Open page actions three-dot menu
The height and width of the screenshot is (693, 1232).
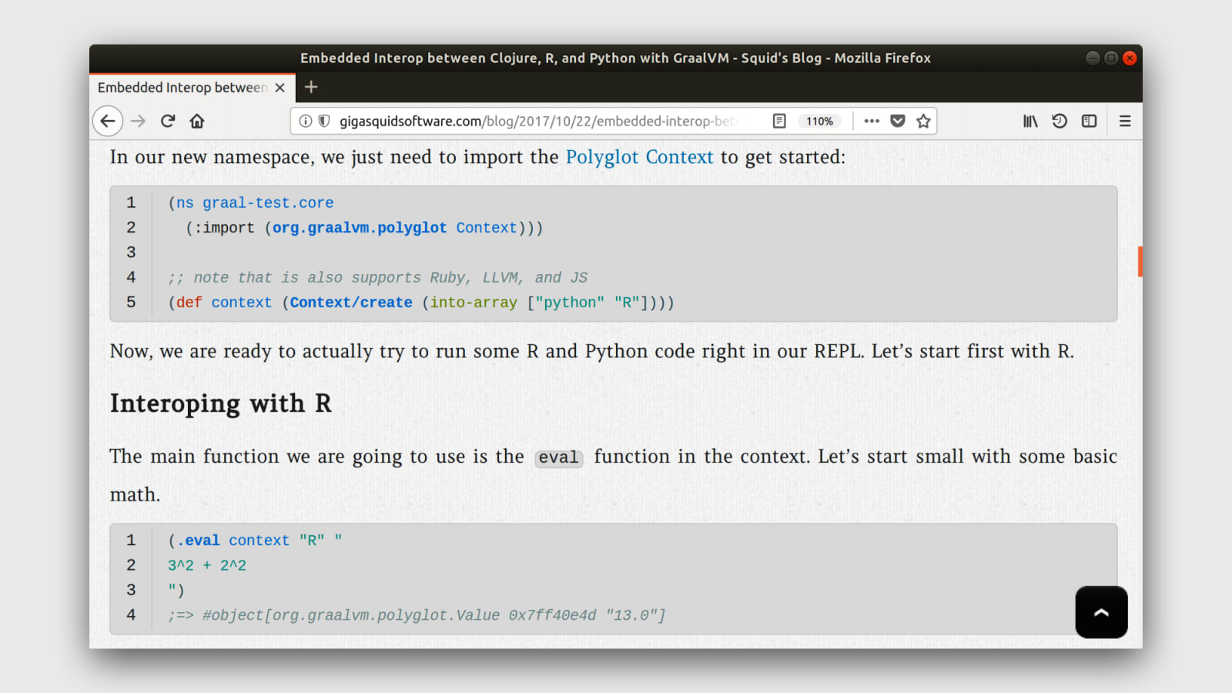tap(872, 121)
